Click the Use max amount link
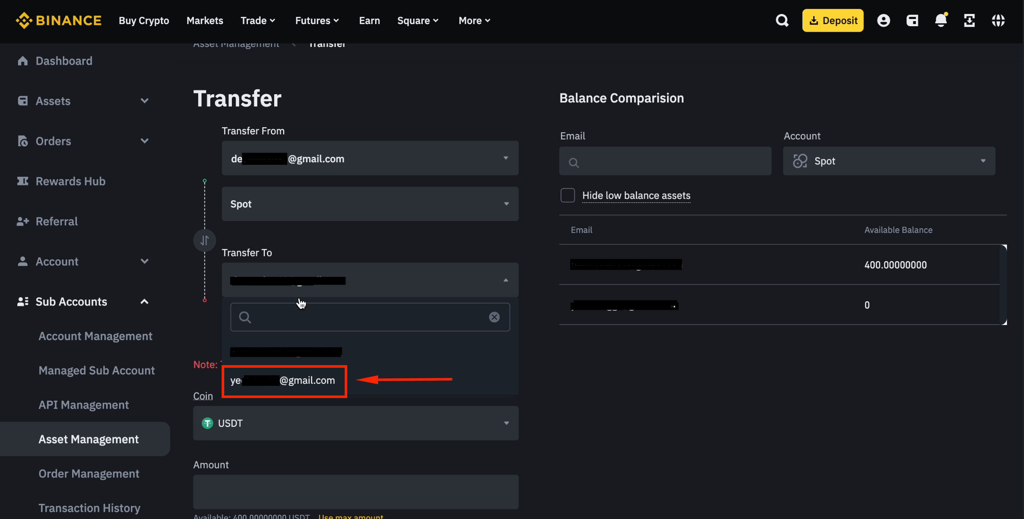 (x=351, y=516)
